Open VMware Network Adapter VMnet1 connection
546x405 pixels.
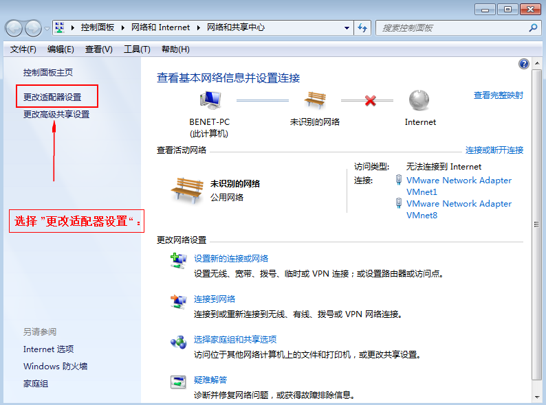(459, 186)
